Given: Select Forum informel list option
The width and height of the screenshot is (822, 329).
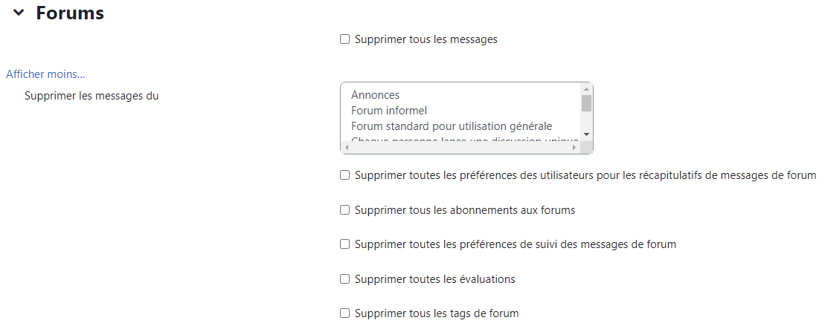Looking at the screenshot, I should (x=389, y=111).
